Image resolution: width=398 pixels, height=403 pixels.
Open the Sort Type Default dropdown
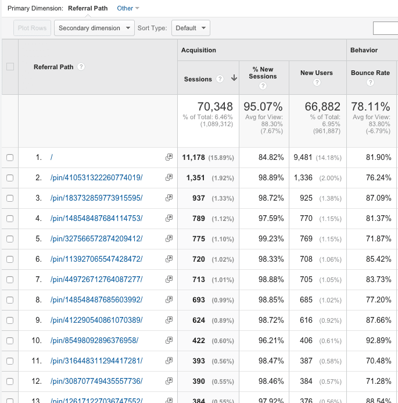[x=191, y=28]
